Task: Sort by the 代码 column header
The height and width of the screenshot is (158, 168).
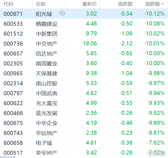Action: click(8, 4)
